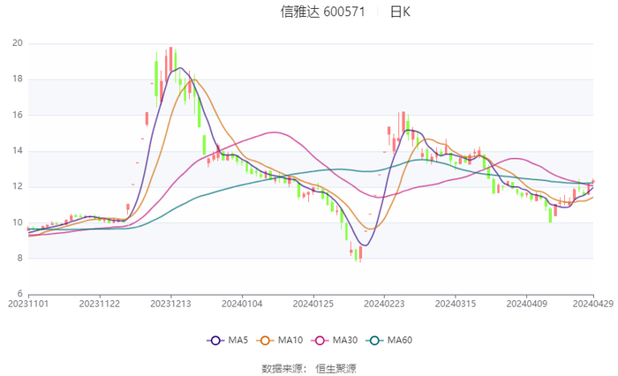The width and height of the screenshot is (618, 376).
Task: Toggle the MA30 pink legend icon
Action: click(x=320, y=340)
